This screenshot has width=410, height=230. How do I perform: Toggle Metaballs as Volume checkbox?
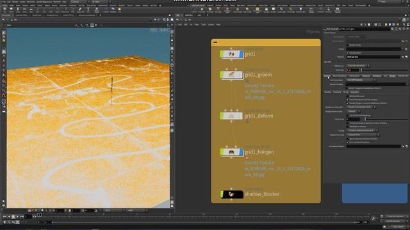pyautogui.click(x=347, y=126)
